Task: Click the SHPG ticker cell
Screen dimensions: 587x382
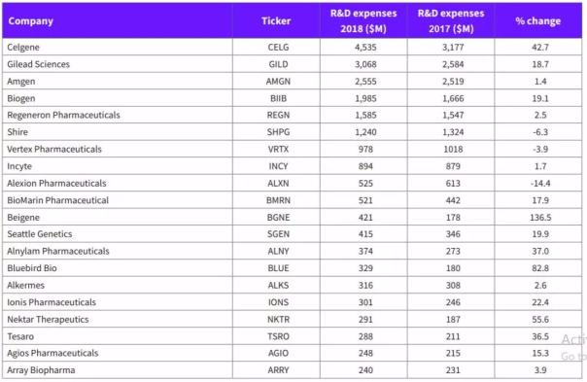Action: (278, 132)
